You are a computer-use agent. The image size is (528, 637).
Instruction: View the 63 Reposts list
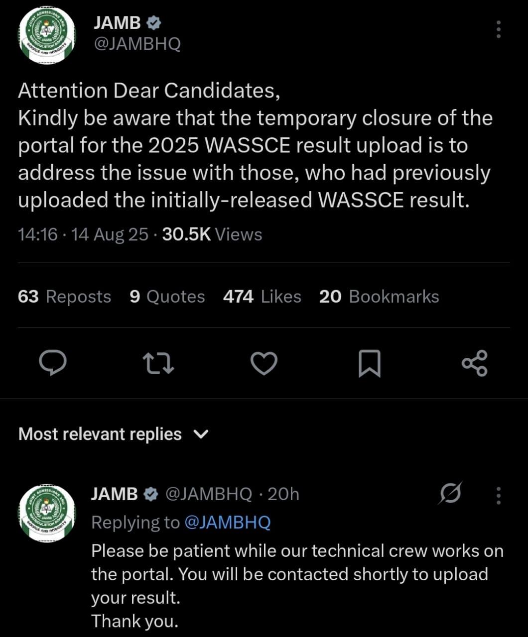[x=64, y=297]
